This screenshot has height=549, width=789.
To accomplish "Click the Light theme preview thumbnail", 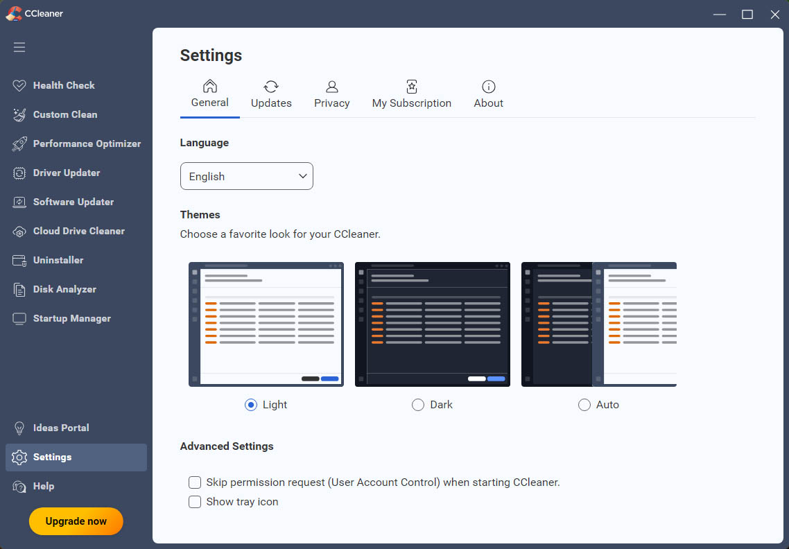I will pyautogui.click(x=266, y=324).
